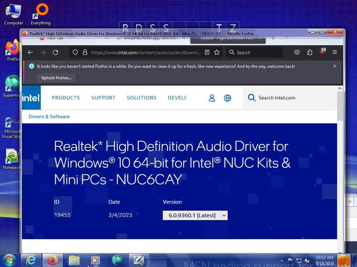The width and height of the screenshot is (357, 267).
Task: Click the taskbar clock showing 10:52 AM
Action: coord(325,260)
